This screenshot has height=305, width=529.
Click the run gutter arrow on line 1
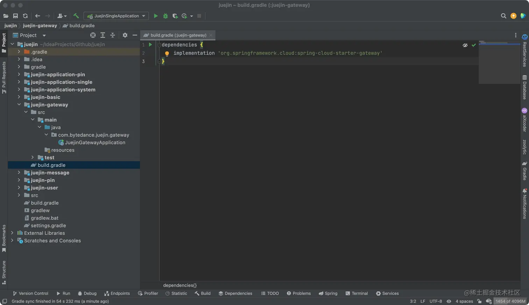[x=150, y=44]
